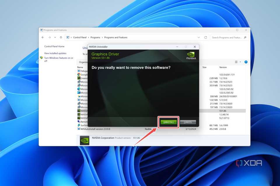The image size is (280, 186).
Task: Click the navigate up arrow icon
Action: (61, 37)
